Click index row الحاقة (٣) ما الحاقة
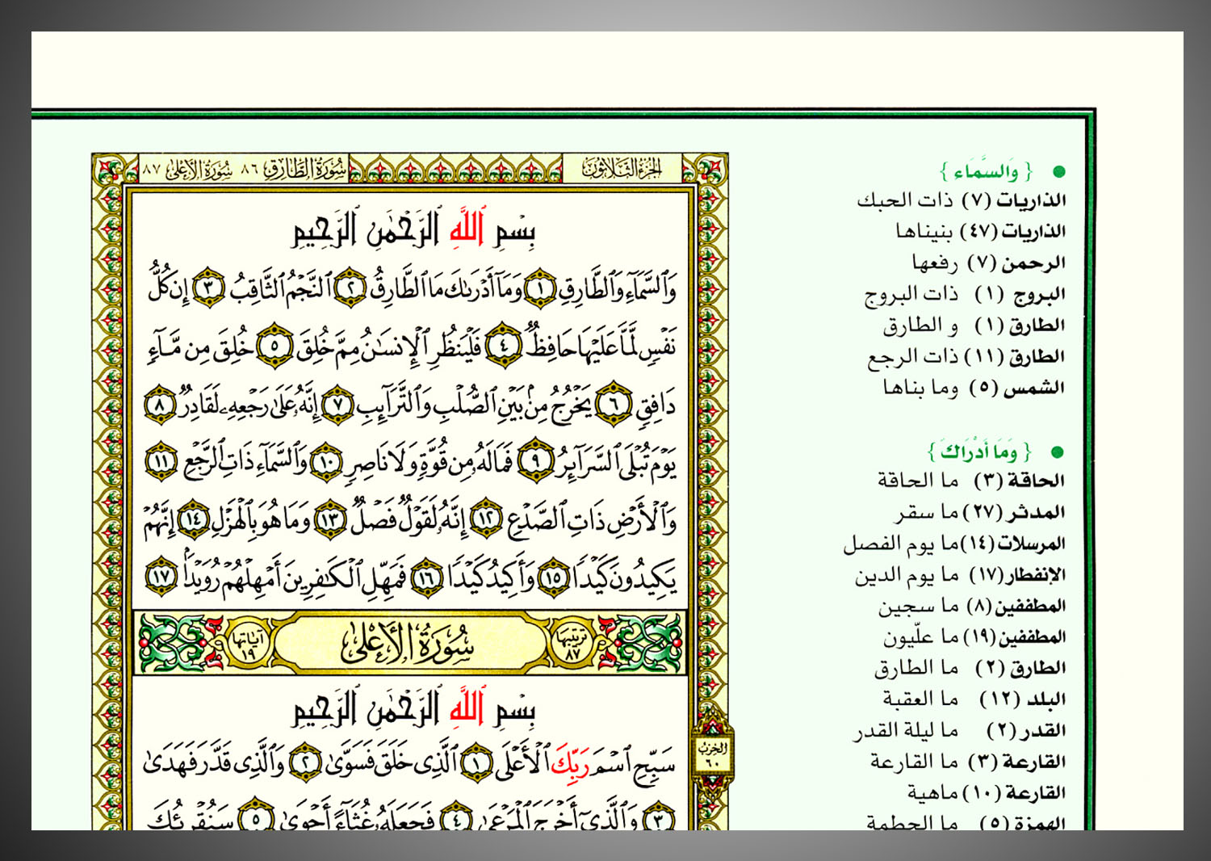1211x861 pixels. pyautogui.click(x=971, y=481)
